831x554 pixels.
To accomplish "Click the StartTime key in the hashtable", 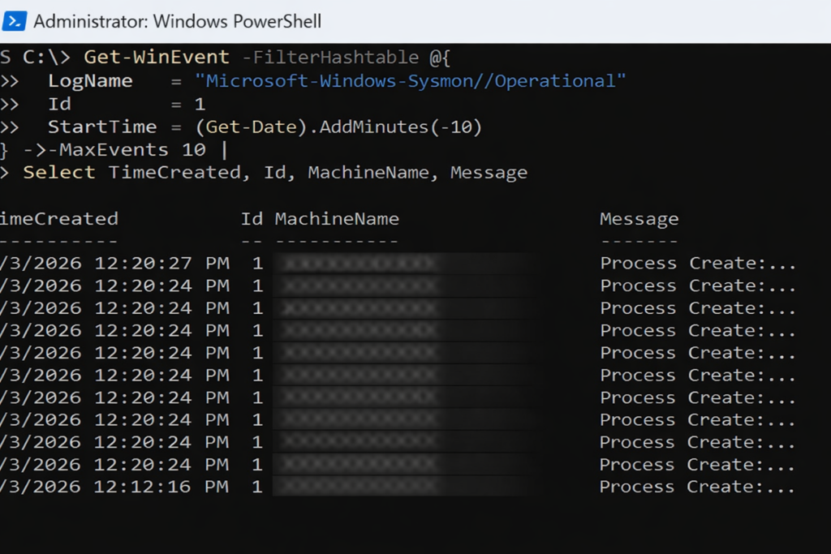I will pyautogui.click(x=101, y=127).
